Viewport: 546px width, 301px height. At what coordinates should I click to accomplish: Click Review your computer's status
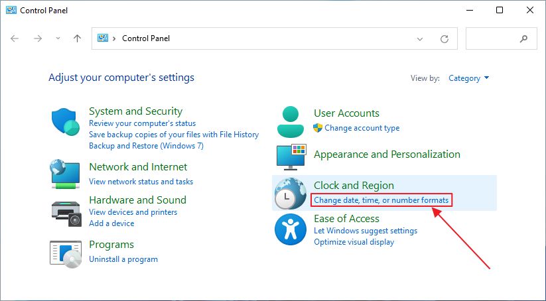click(142, 123)
